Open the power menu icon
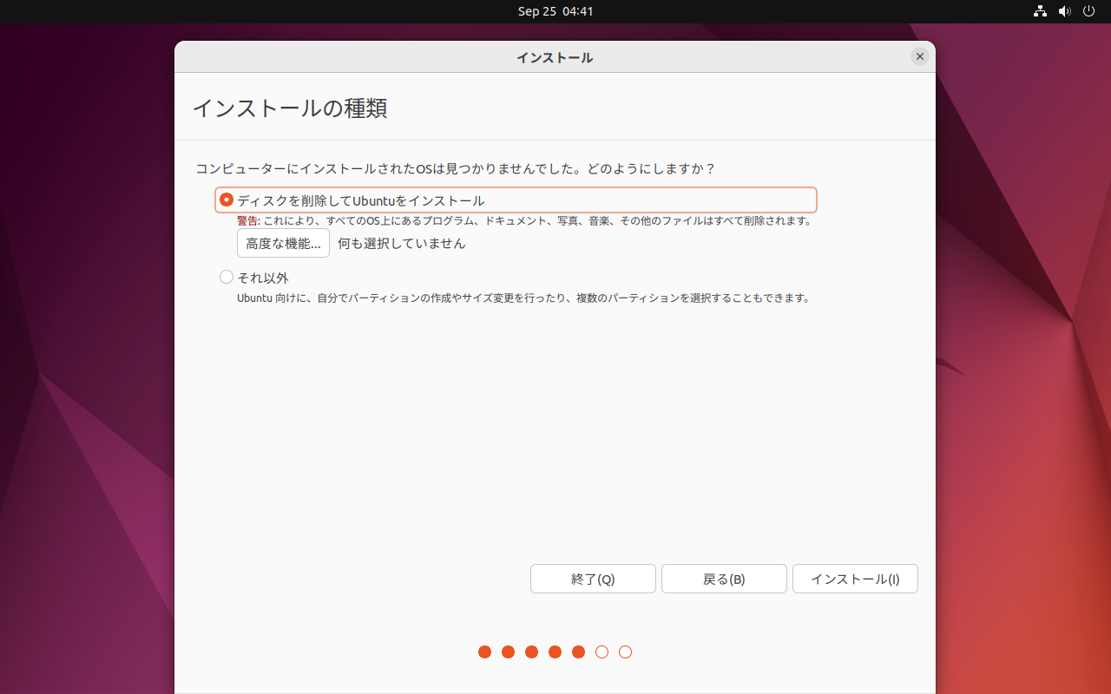 pyautogui.click(x=1089, y=11)
